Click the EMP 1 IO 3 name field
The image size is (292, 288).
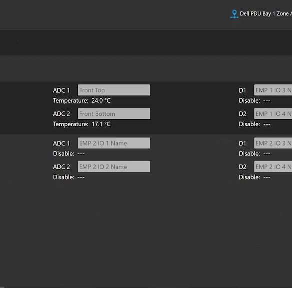pos(273,90)
